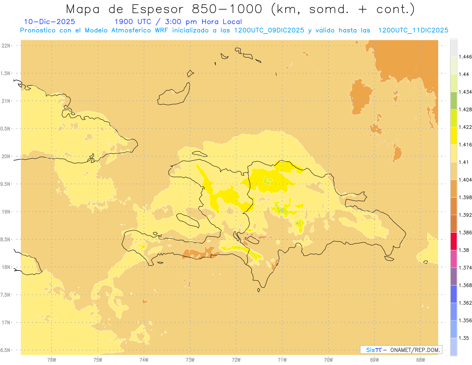Click the Gonâve island outline west of Haiti
Image resolution: width=472 pixels, height=365 pixels.
point(187,220)
